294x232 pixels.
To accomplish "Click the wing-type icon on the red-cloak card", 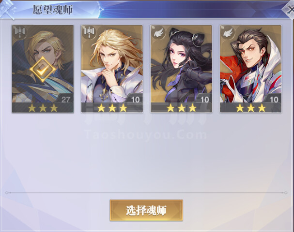I will (228, 32).
